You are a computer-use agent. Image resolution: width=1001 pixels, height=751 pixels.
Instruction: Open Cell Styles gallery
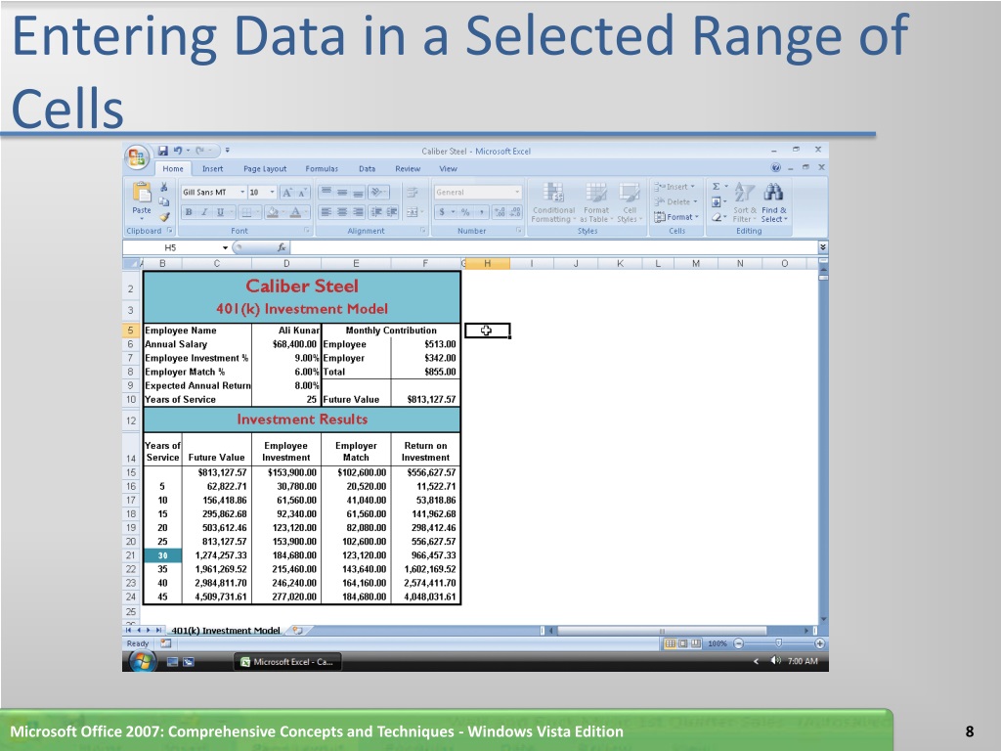pyautogui.click(x=630, y=202)
